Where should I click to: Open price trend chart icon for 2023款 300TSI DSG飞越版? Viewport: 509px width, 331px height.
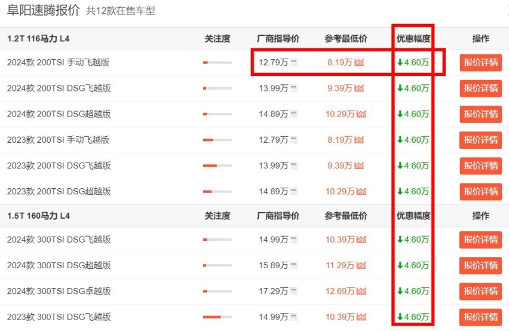tap(361, 317)
